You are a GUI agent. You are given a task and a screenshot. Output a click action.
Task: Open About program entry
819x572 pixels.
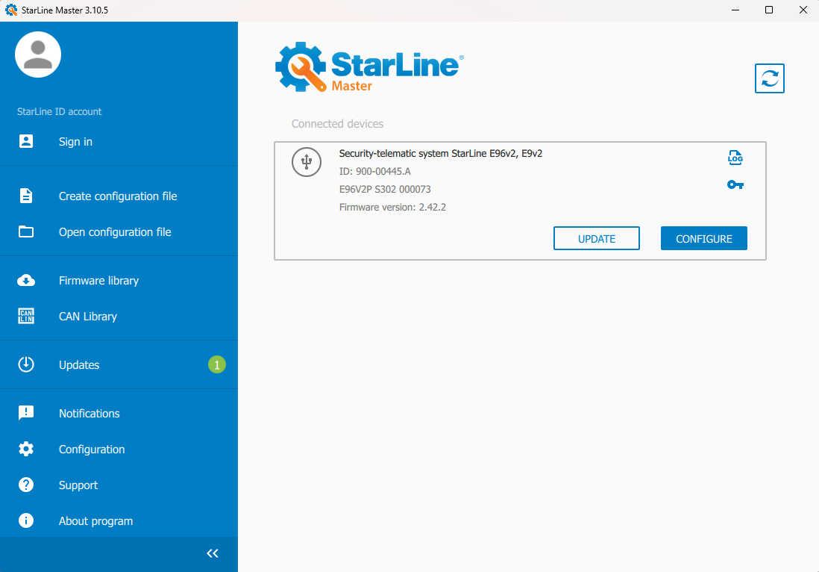[95, 521]
